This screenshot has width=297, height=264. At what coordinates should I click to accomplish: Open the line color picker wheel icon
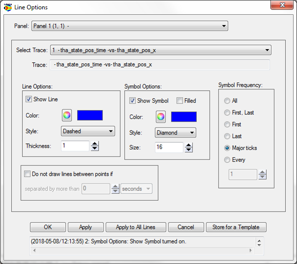coord(67,115)
